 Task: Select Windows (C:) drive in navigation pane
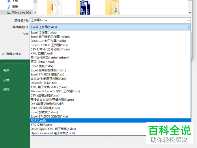pyautogui.click(x=17, y=13)
